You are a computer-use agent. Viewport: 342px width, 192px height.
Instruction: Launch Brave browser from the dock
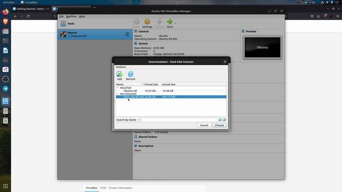point(5,21)
